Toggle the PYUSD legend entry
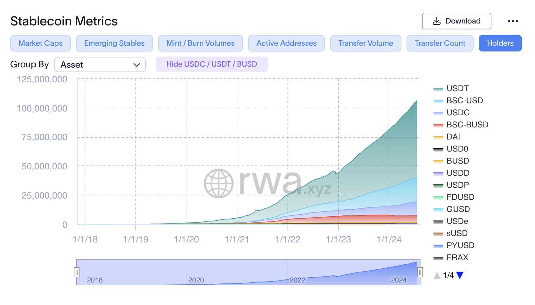Viewport: 535px width, 305px height. 454,245
